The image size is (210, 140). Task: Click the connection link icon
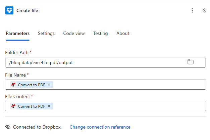8,127
